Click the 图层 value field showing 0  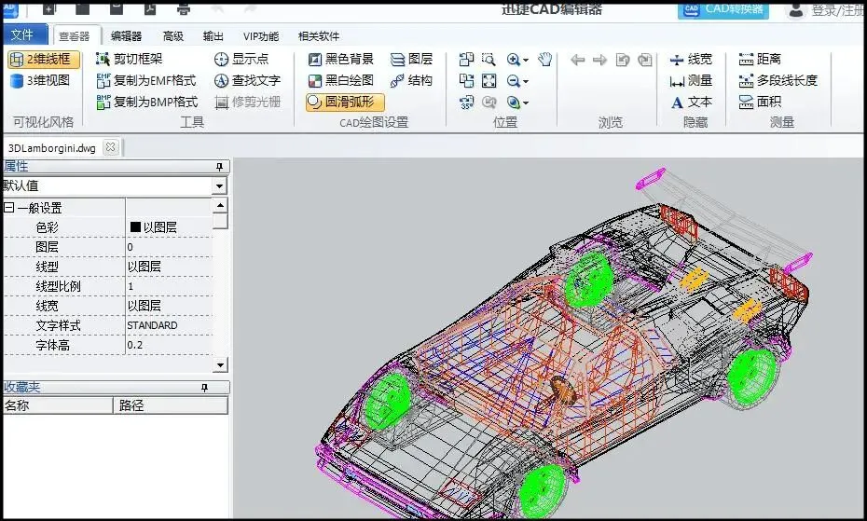point(169,247)
